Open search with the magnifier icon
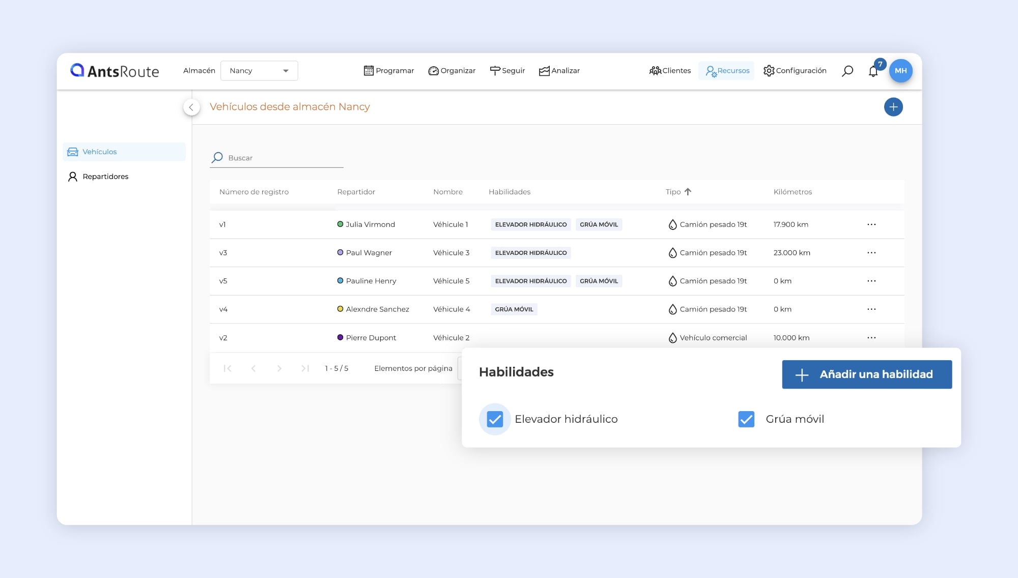Image resolution: width=1018 pixels, height=578 pixels. tap(847, 71)
